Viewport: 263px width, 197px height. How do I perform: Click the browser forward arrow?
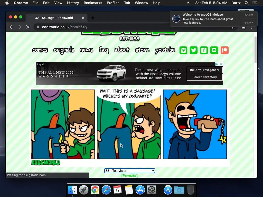coord(20,27)
